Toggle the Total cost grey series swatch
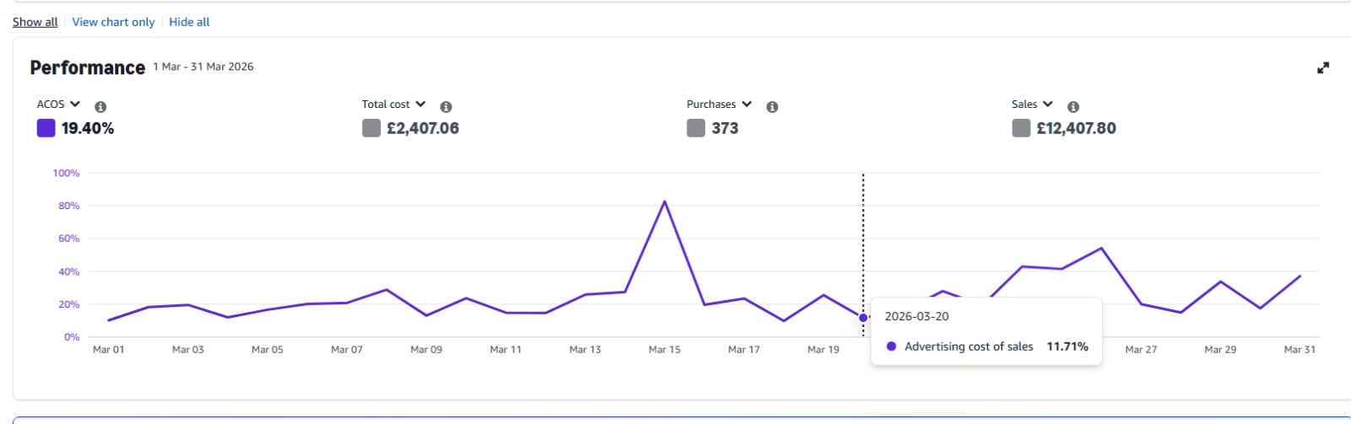Screen dimensions: 1351x424 click(x=371, y=128)
